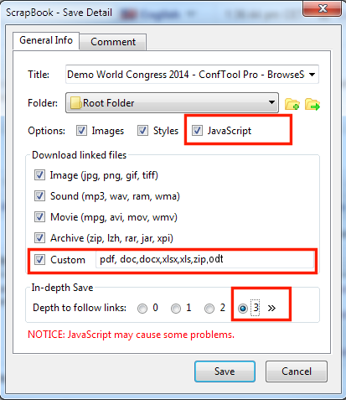The width and height of the screenshot is (346, 400).
Task: Select the General Info tab
Action: 46,40
